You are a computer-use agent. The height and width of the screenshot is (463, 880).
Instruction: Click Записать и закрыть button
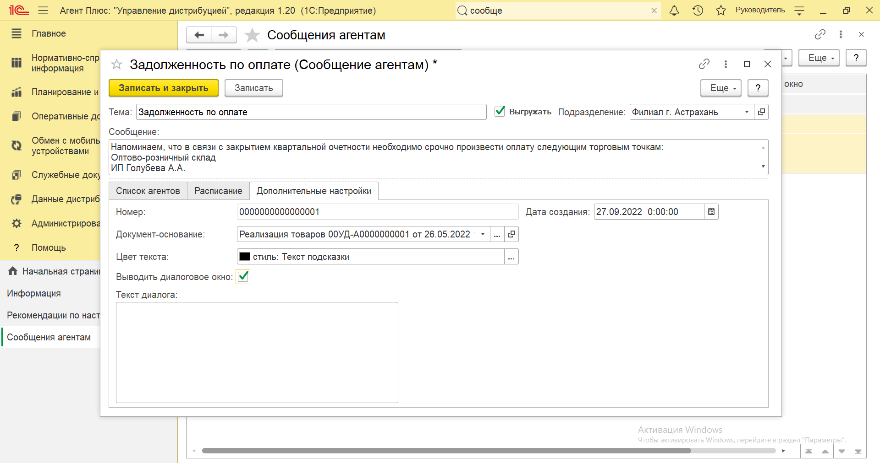click(x=164, y=88)
